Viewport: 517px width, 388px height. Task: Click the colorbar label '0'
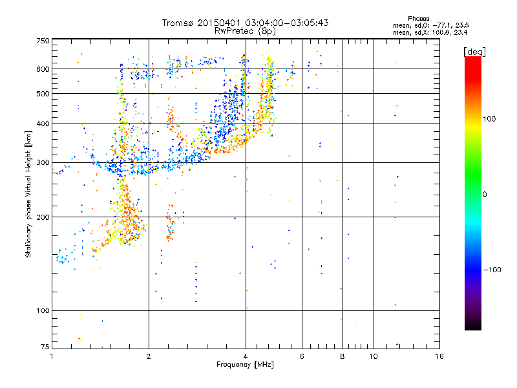[x=485, y=195]
